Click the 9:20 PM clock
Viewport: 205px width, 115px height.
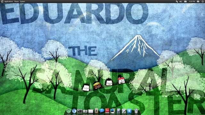[192, 2]
